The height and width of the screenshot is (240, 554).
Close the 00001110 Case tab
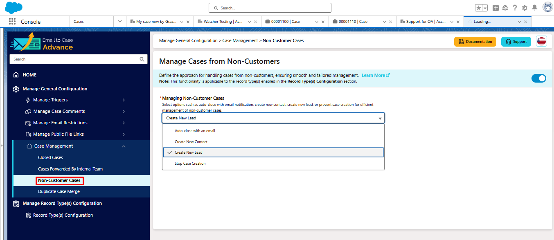391,22
